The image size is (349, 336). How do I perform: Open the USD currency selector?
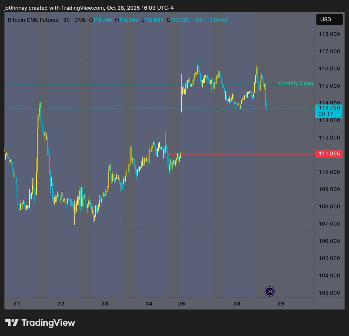pos(329,20)
